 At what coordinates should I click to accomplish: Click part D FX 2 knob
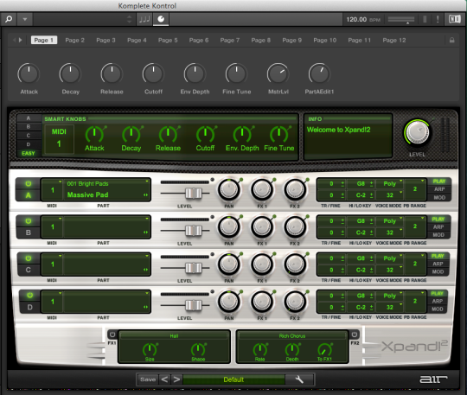point(295,302)
